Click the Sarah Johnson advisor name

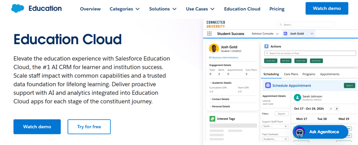[x=312, y=96]
